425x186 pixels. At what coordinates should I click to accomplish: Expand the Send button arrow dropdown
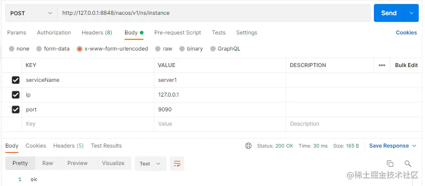pyautogui.click(x=411, y=13)
